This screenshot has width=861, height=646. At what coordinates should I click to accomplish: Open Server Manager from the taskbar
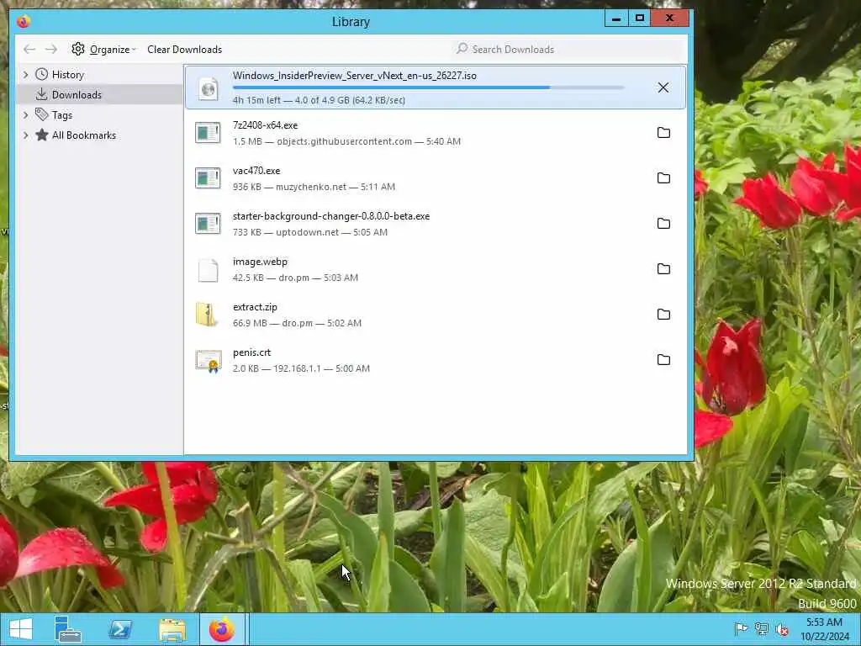(68, 629)
